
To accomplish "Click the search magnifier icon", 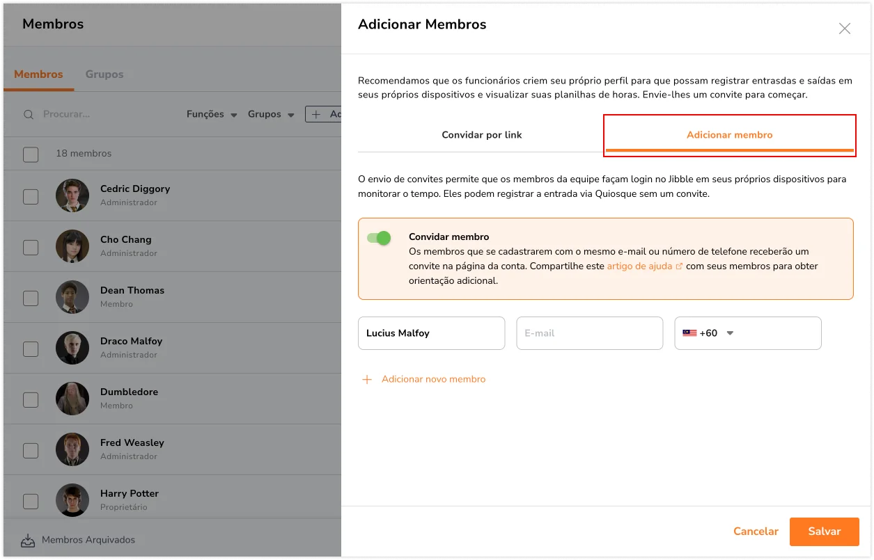I will (29, 114).
